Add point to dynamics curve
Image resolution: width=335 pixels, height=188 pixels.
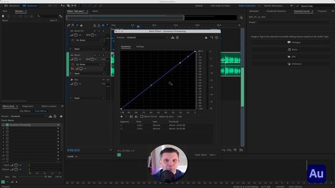tap(121, 116)
